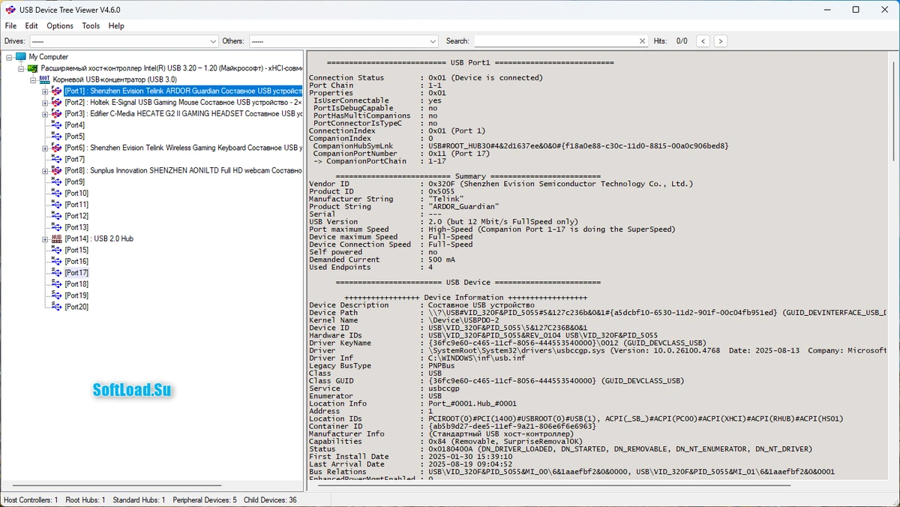
Task: Click the empty port icon of Port7
Action: pos(57,159)
